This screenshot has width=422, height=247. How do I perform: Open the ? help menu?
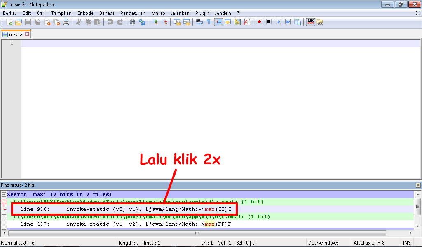coord(238,13)
